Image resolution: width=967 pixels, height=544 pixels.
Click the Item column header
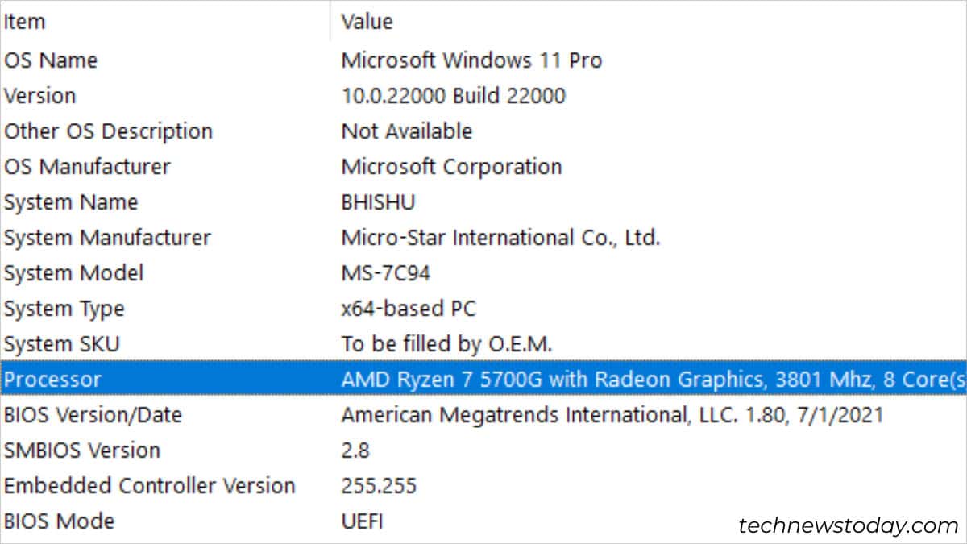tap(24, 21)
